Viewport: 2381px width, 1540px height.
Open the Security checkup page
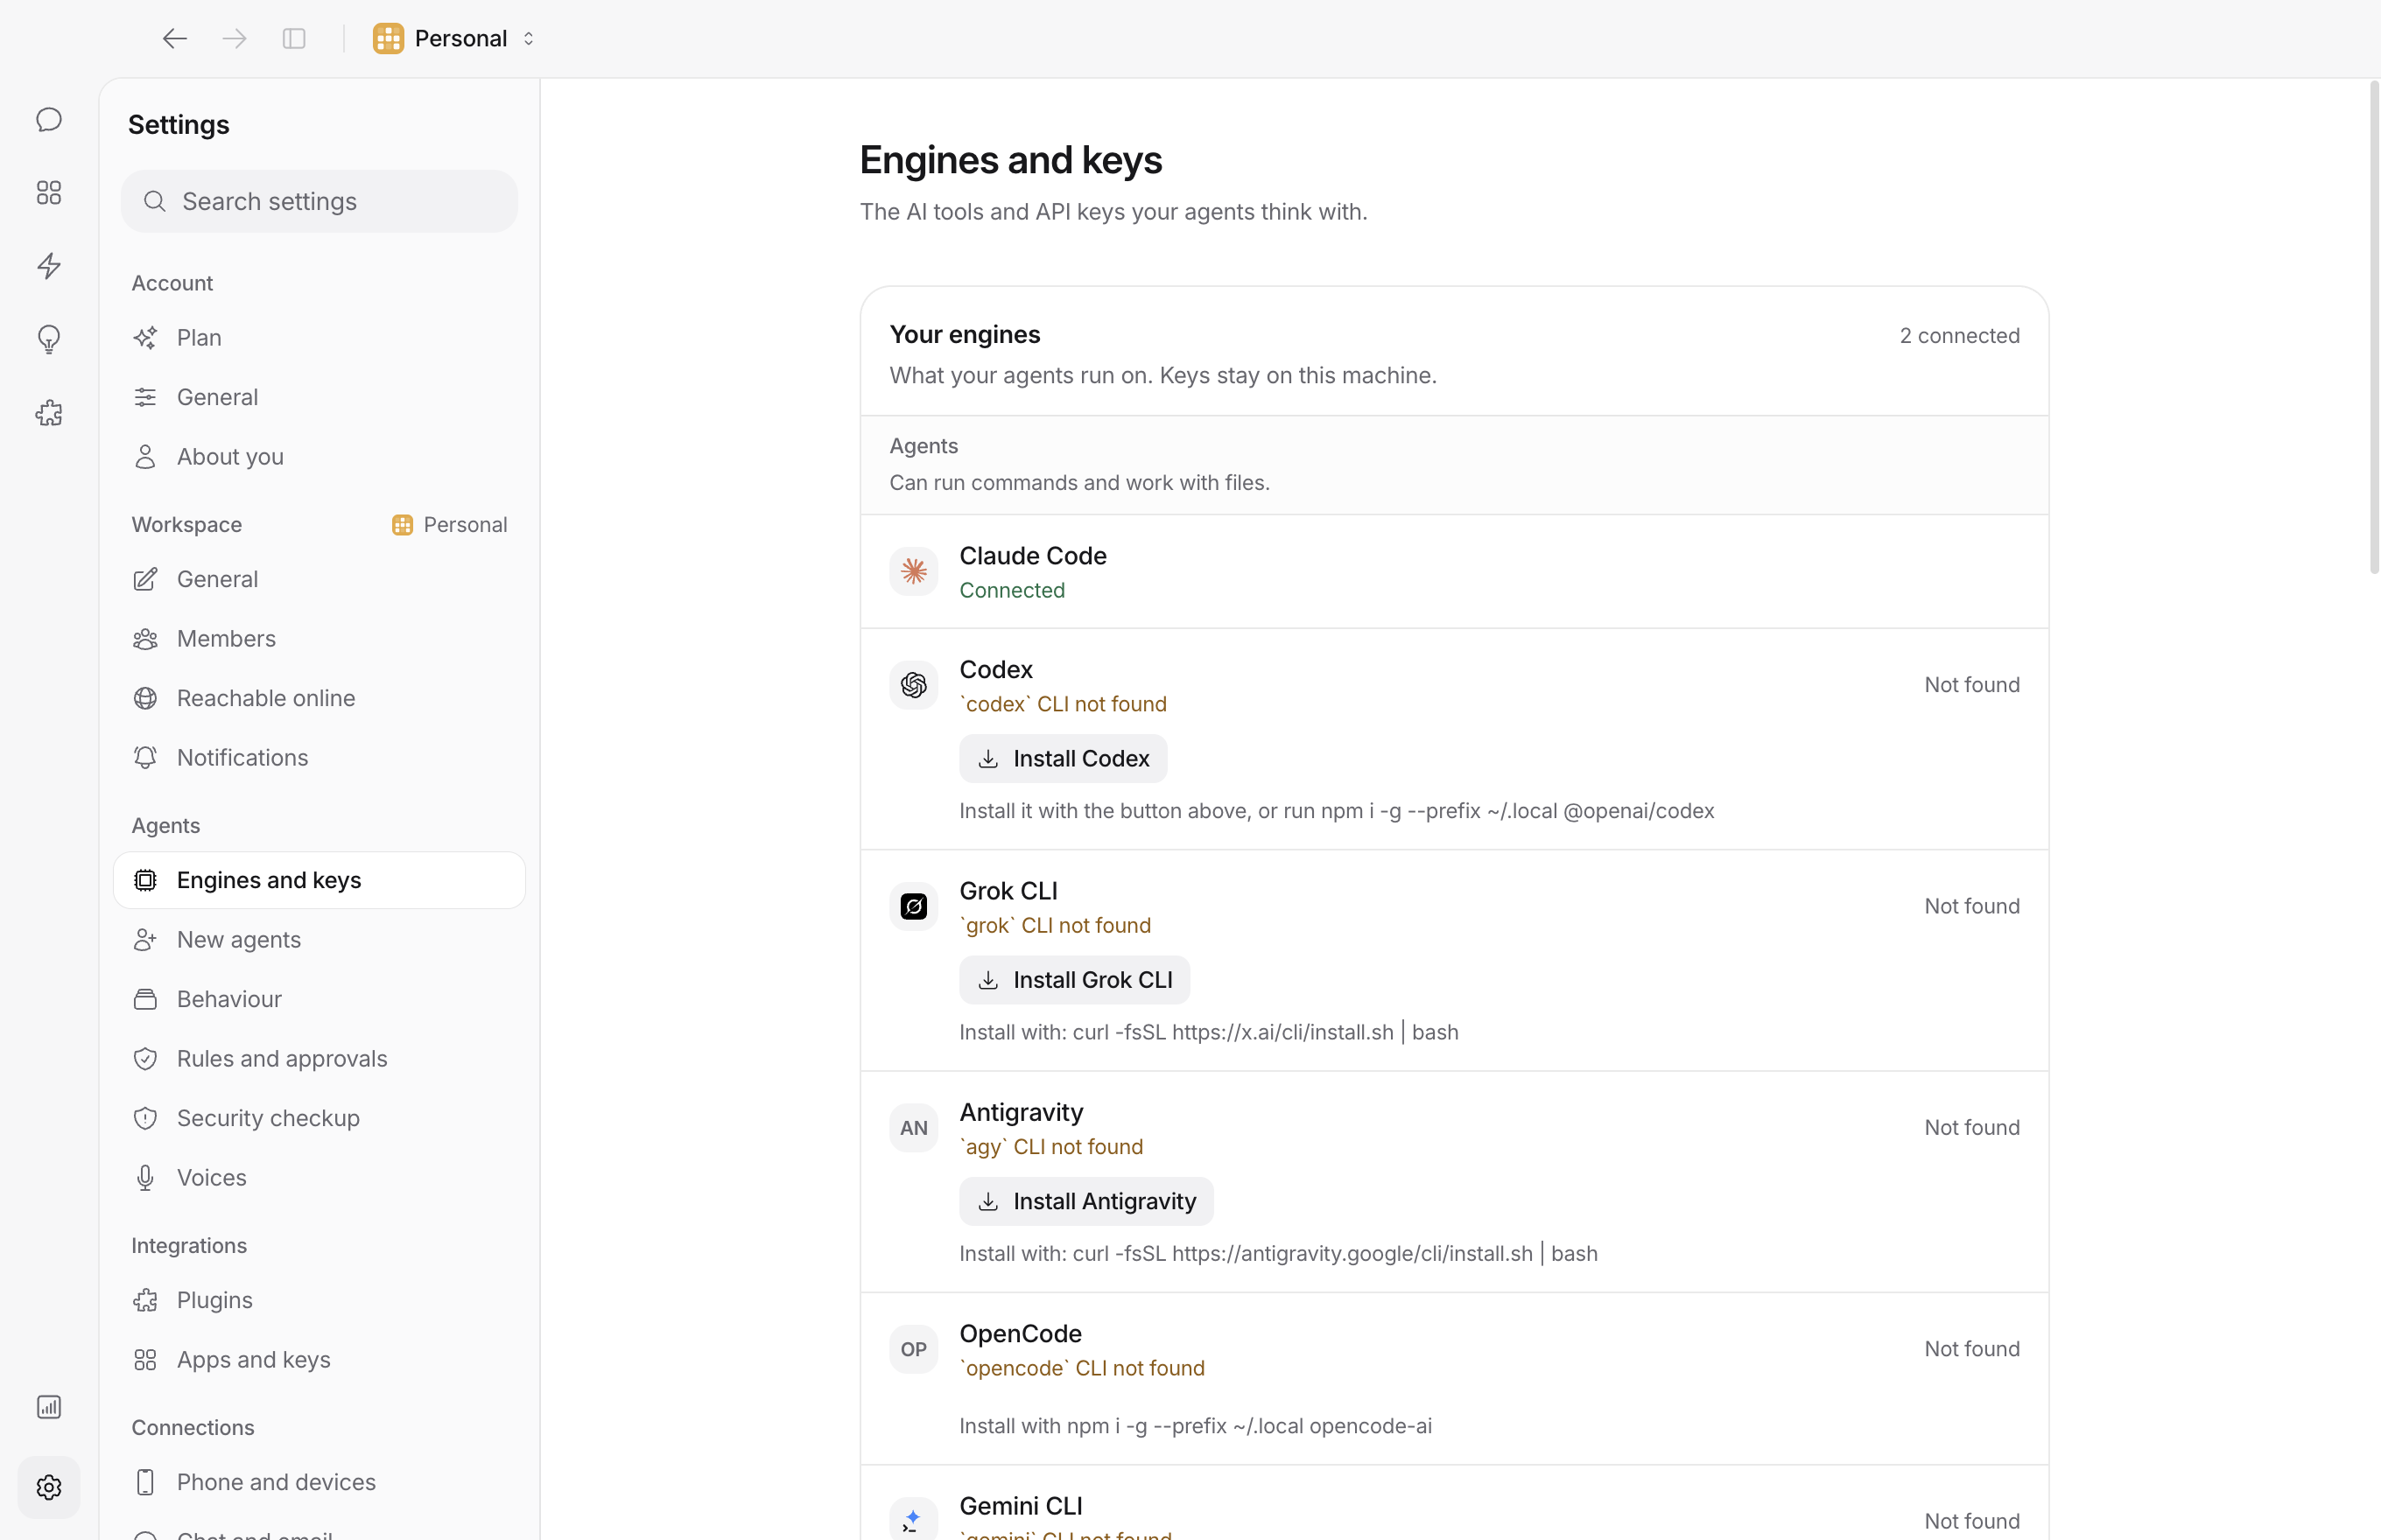(320, 1118)
